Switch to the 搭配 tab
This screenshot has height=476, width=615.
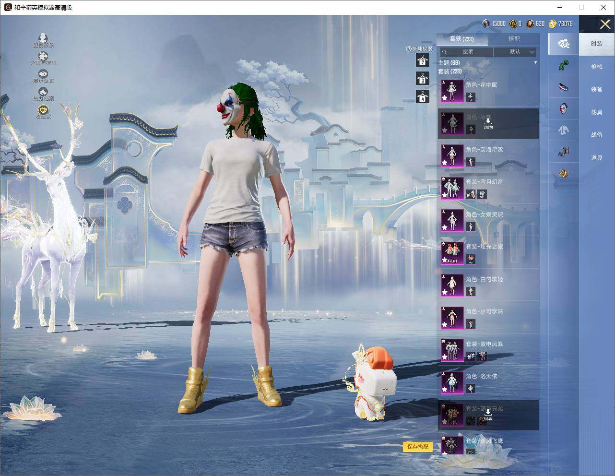pyautogui.click(x=514, y=39)
